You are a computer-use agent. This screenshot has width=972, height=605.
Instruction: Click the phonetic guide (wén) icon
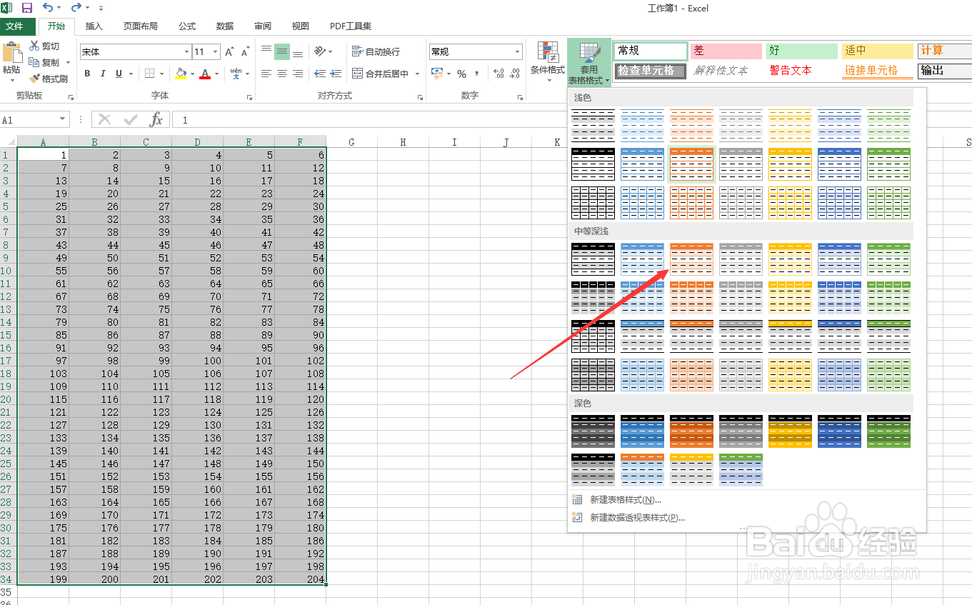(x=235, y=74)
